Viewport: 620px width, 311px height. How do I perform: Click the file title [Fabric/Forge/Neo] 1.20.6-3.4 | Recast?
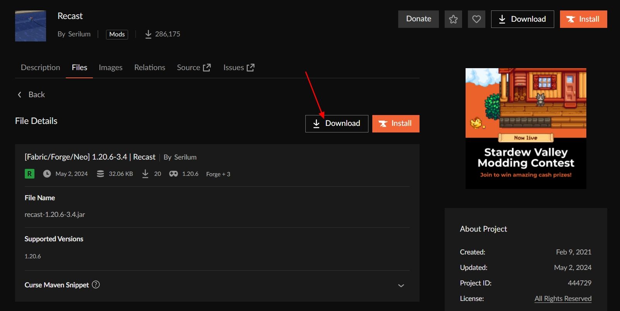pos(90,157)
